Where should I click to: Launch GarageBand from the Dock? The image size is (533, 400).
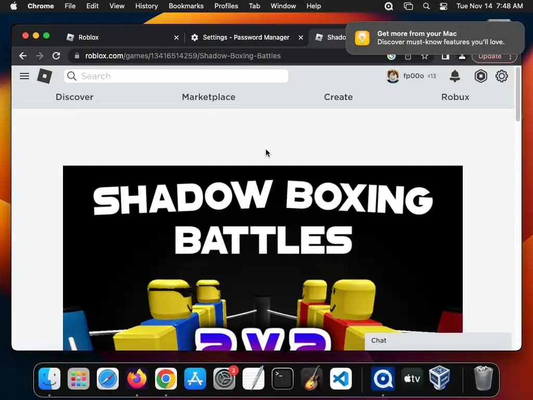[x=312, y=378]
